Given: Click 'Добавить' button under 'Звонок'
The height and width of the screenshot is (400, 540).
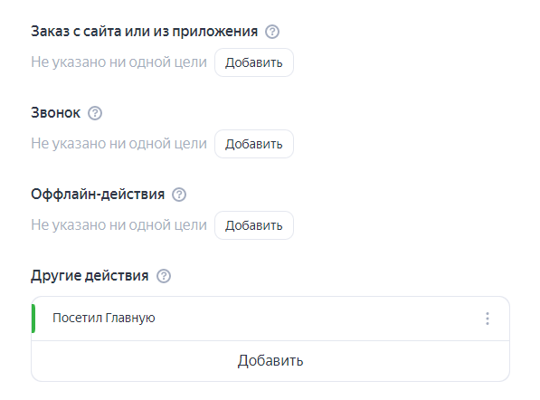Looking at the screenshot, I should coord(254,144).
